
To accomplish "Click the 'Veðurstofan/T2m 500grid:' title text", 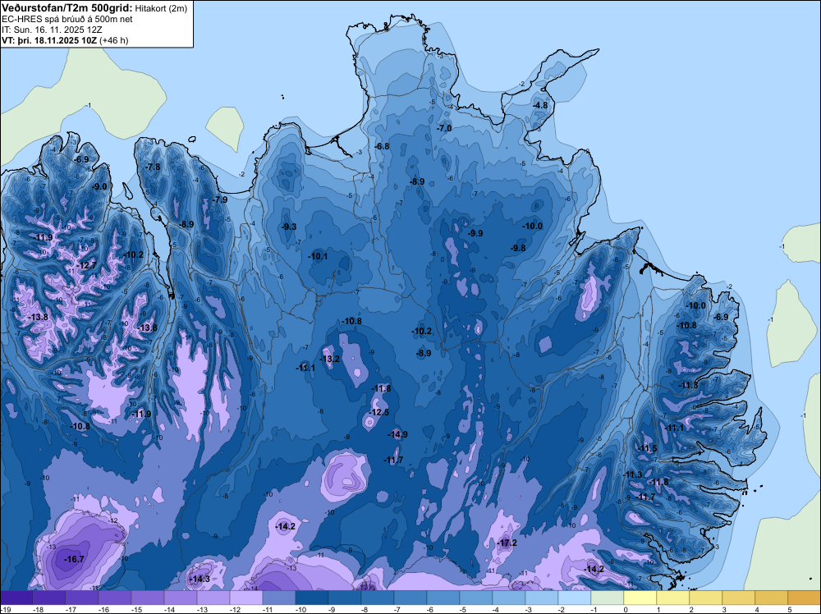I will tap(67, 8).
